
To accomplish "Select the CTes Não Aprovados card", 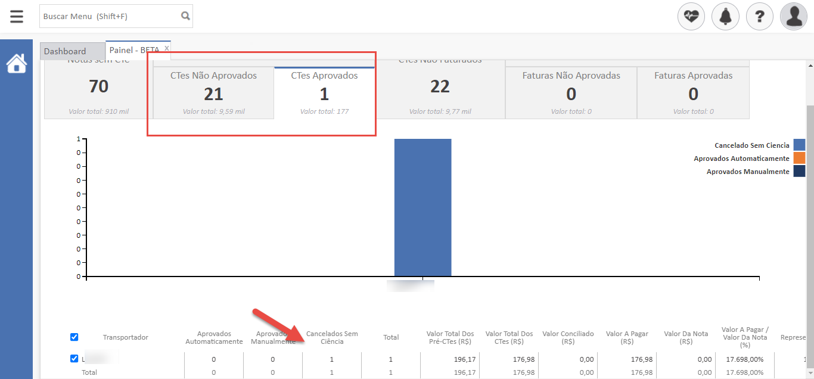I will (x=213, y=93).
